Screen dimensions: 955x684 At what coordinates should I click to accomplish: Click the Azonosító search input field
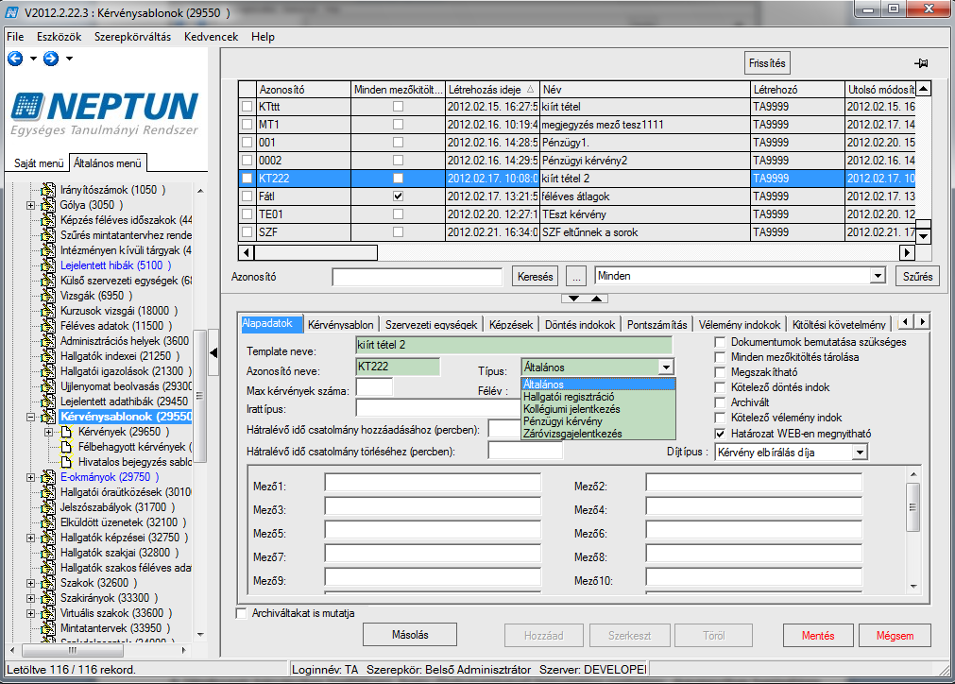(x=418, y=277)
